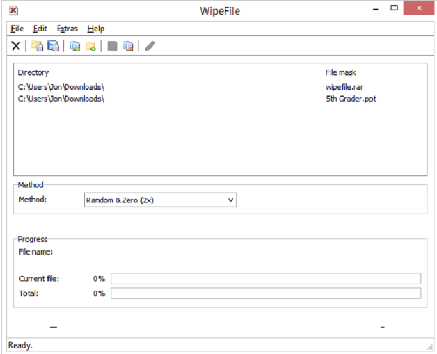
Task: Click the 0% value beside Total
Action: pyautogui.click(x=99, y=293)
